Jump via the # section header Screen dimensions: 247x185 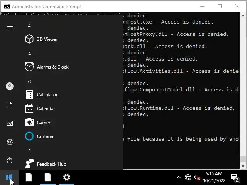click(29, 26)
